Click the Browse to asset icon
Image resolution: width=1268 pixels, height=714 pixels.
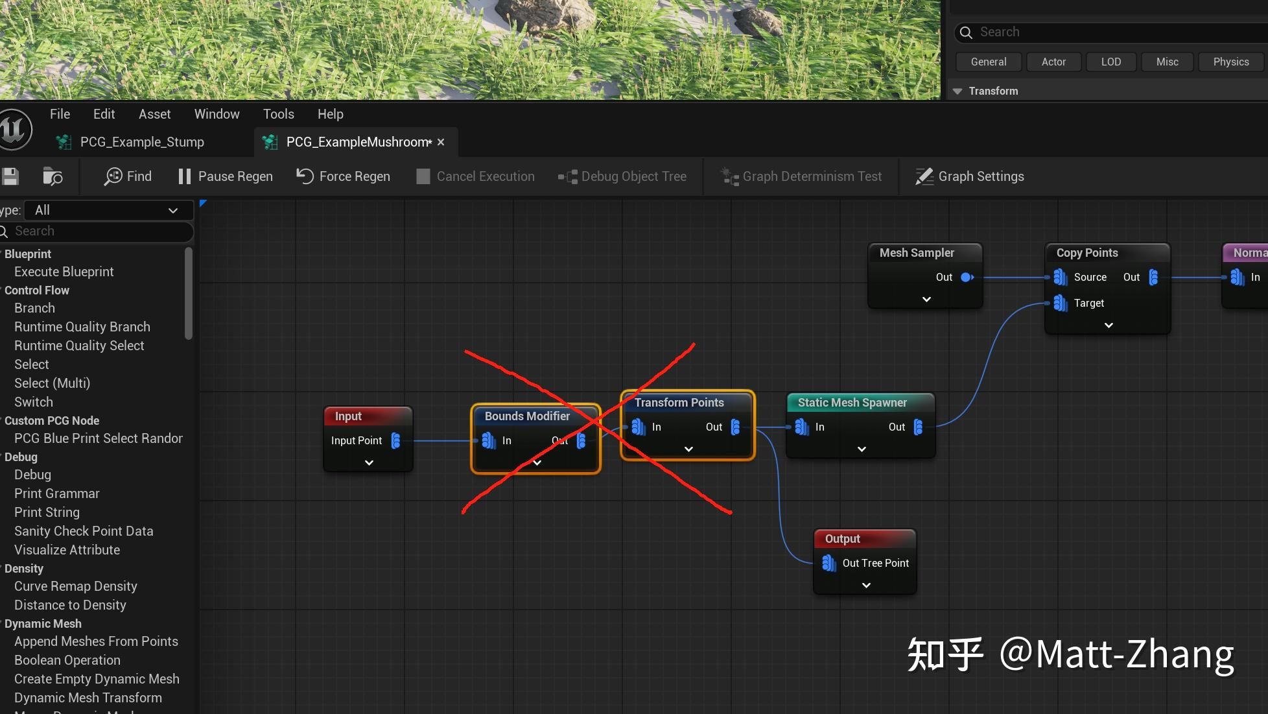(x=53, y=176)
